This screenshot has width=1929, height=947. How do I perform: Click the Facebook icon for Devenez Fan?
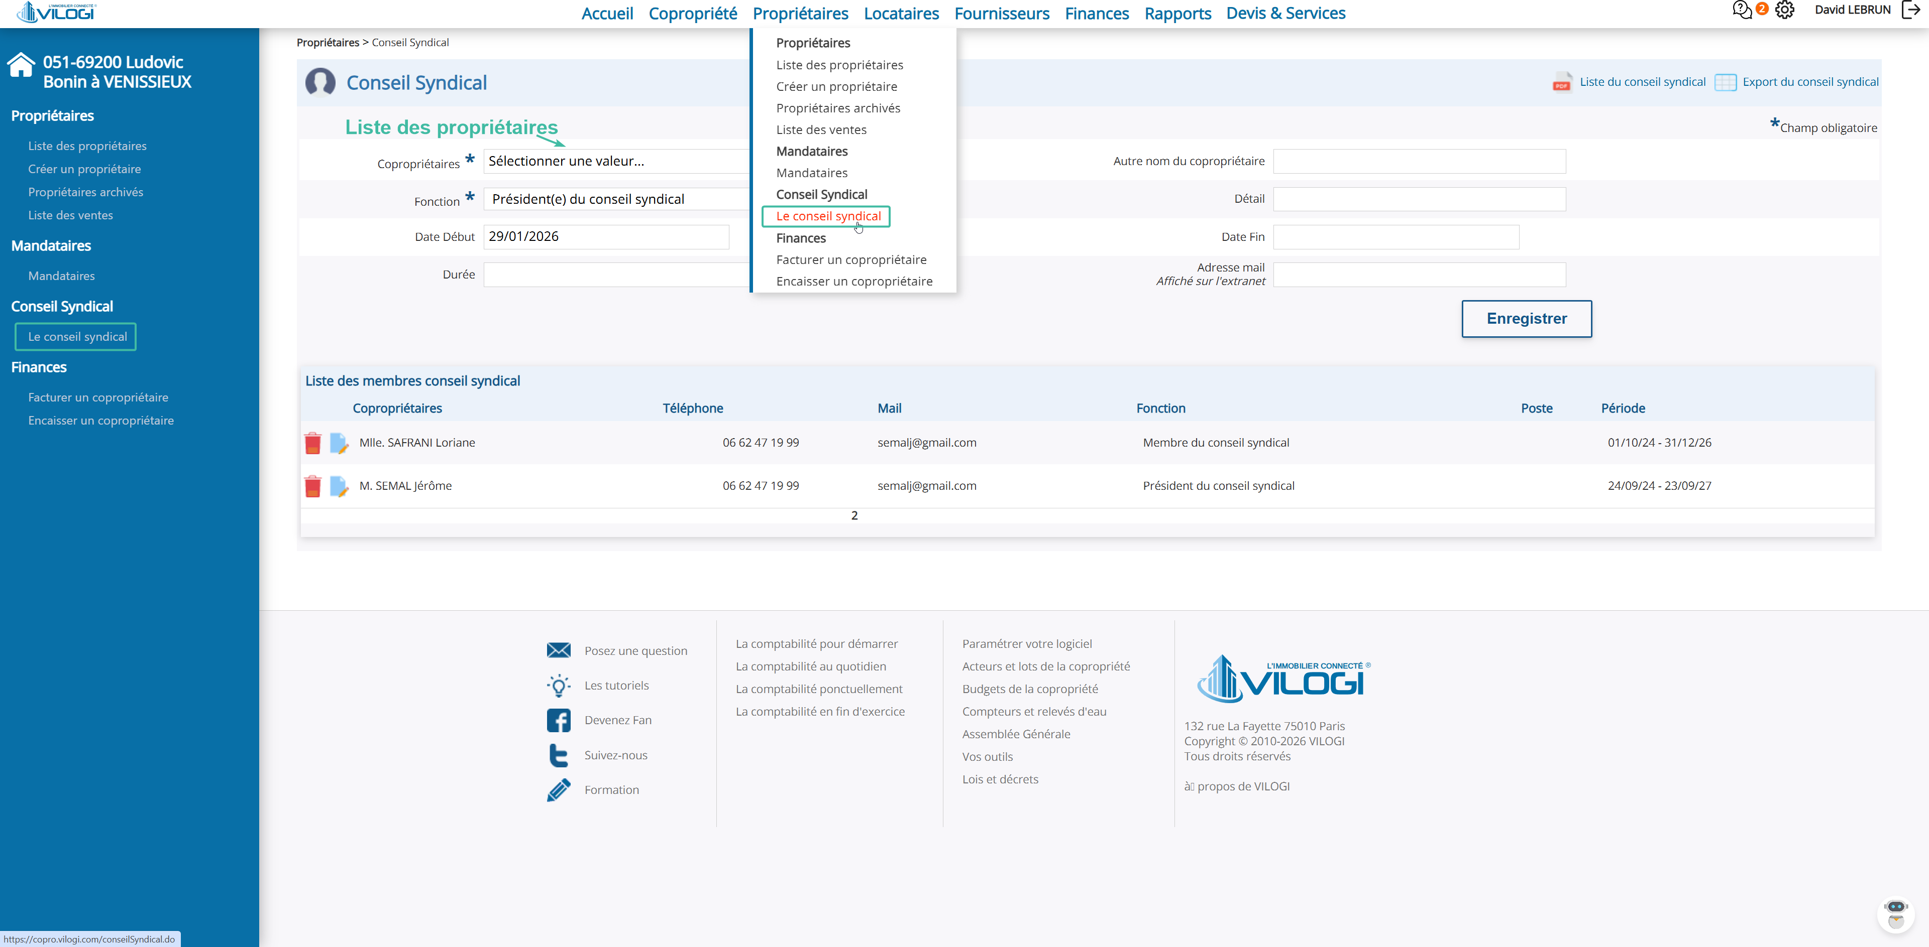[559, 720]
